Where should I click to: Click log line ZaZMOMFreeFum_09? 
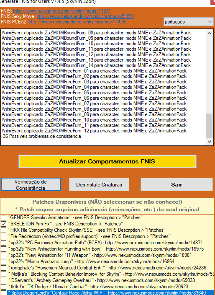point(94,114)
